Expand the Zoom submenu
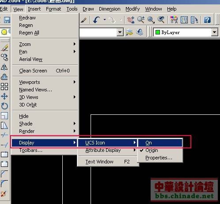The width and height of the screenshot is (220, 204). [45, 44]
